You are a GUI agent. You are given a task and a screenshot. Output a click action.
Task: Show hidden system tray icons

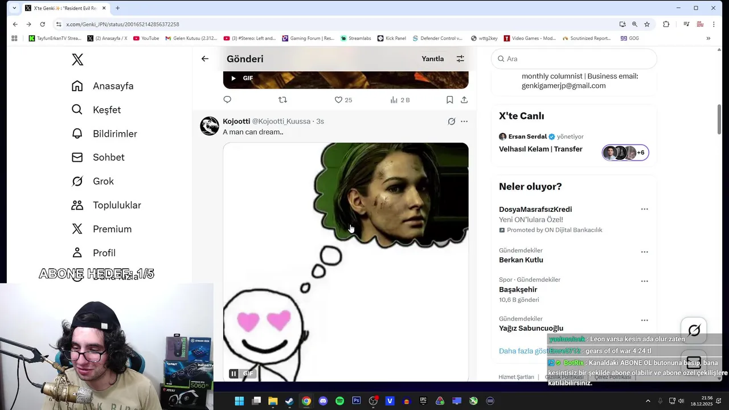point(648,401)
